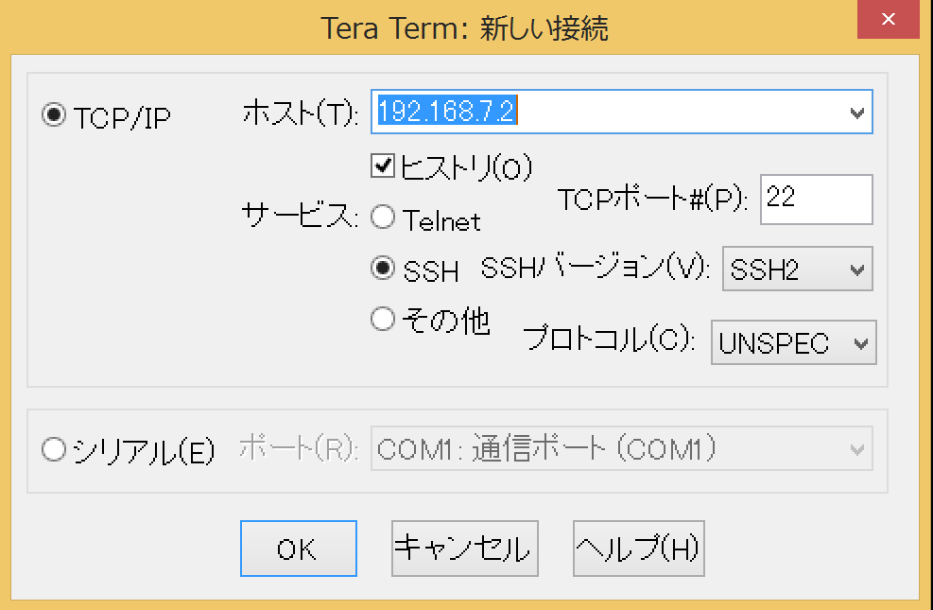Viewport: 933px width, 610px height.
Task: Uncheck the ヒストリ(O) checkbox
Action: [383, 167]
